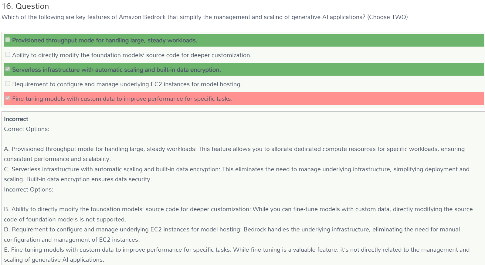
Task: Click the bold 'Incorrect' result label
Action: (x=16, y=119)
